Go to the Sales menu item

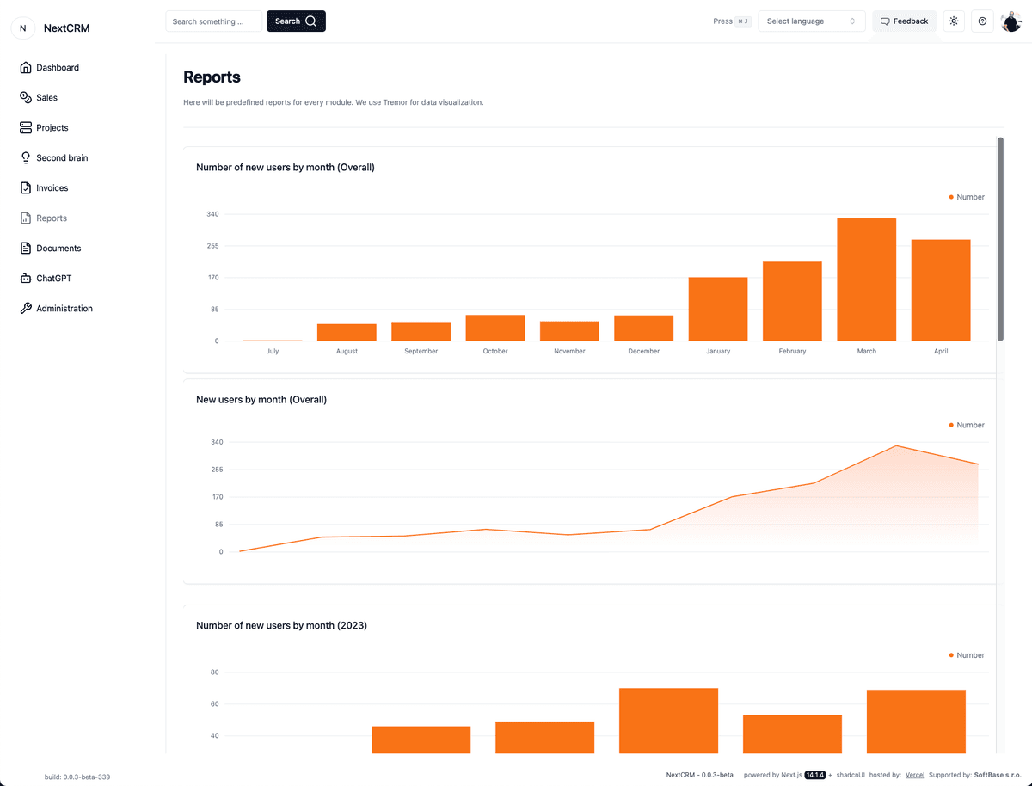46,98
